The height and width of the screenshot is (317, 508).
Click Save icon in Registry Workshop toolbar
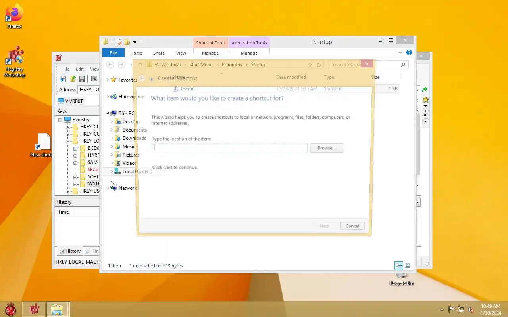[82, 79]
